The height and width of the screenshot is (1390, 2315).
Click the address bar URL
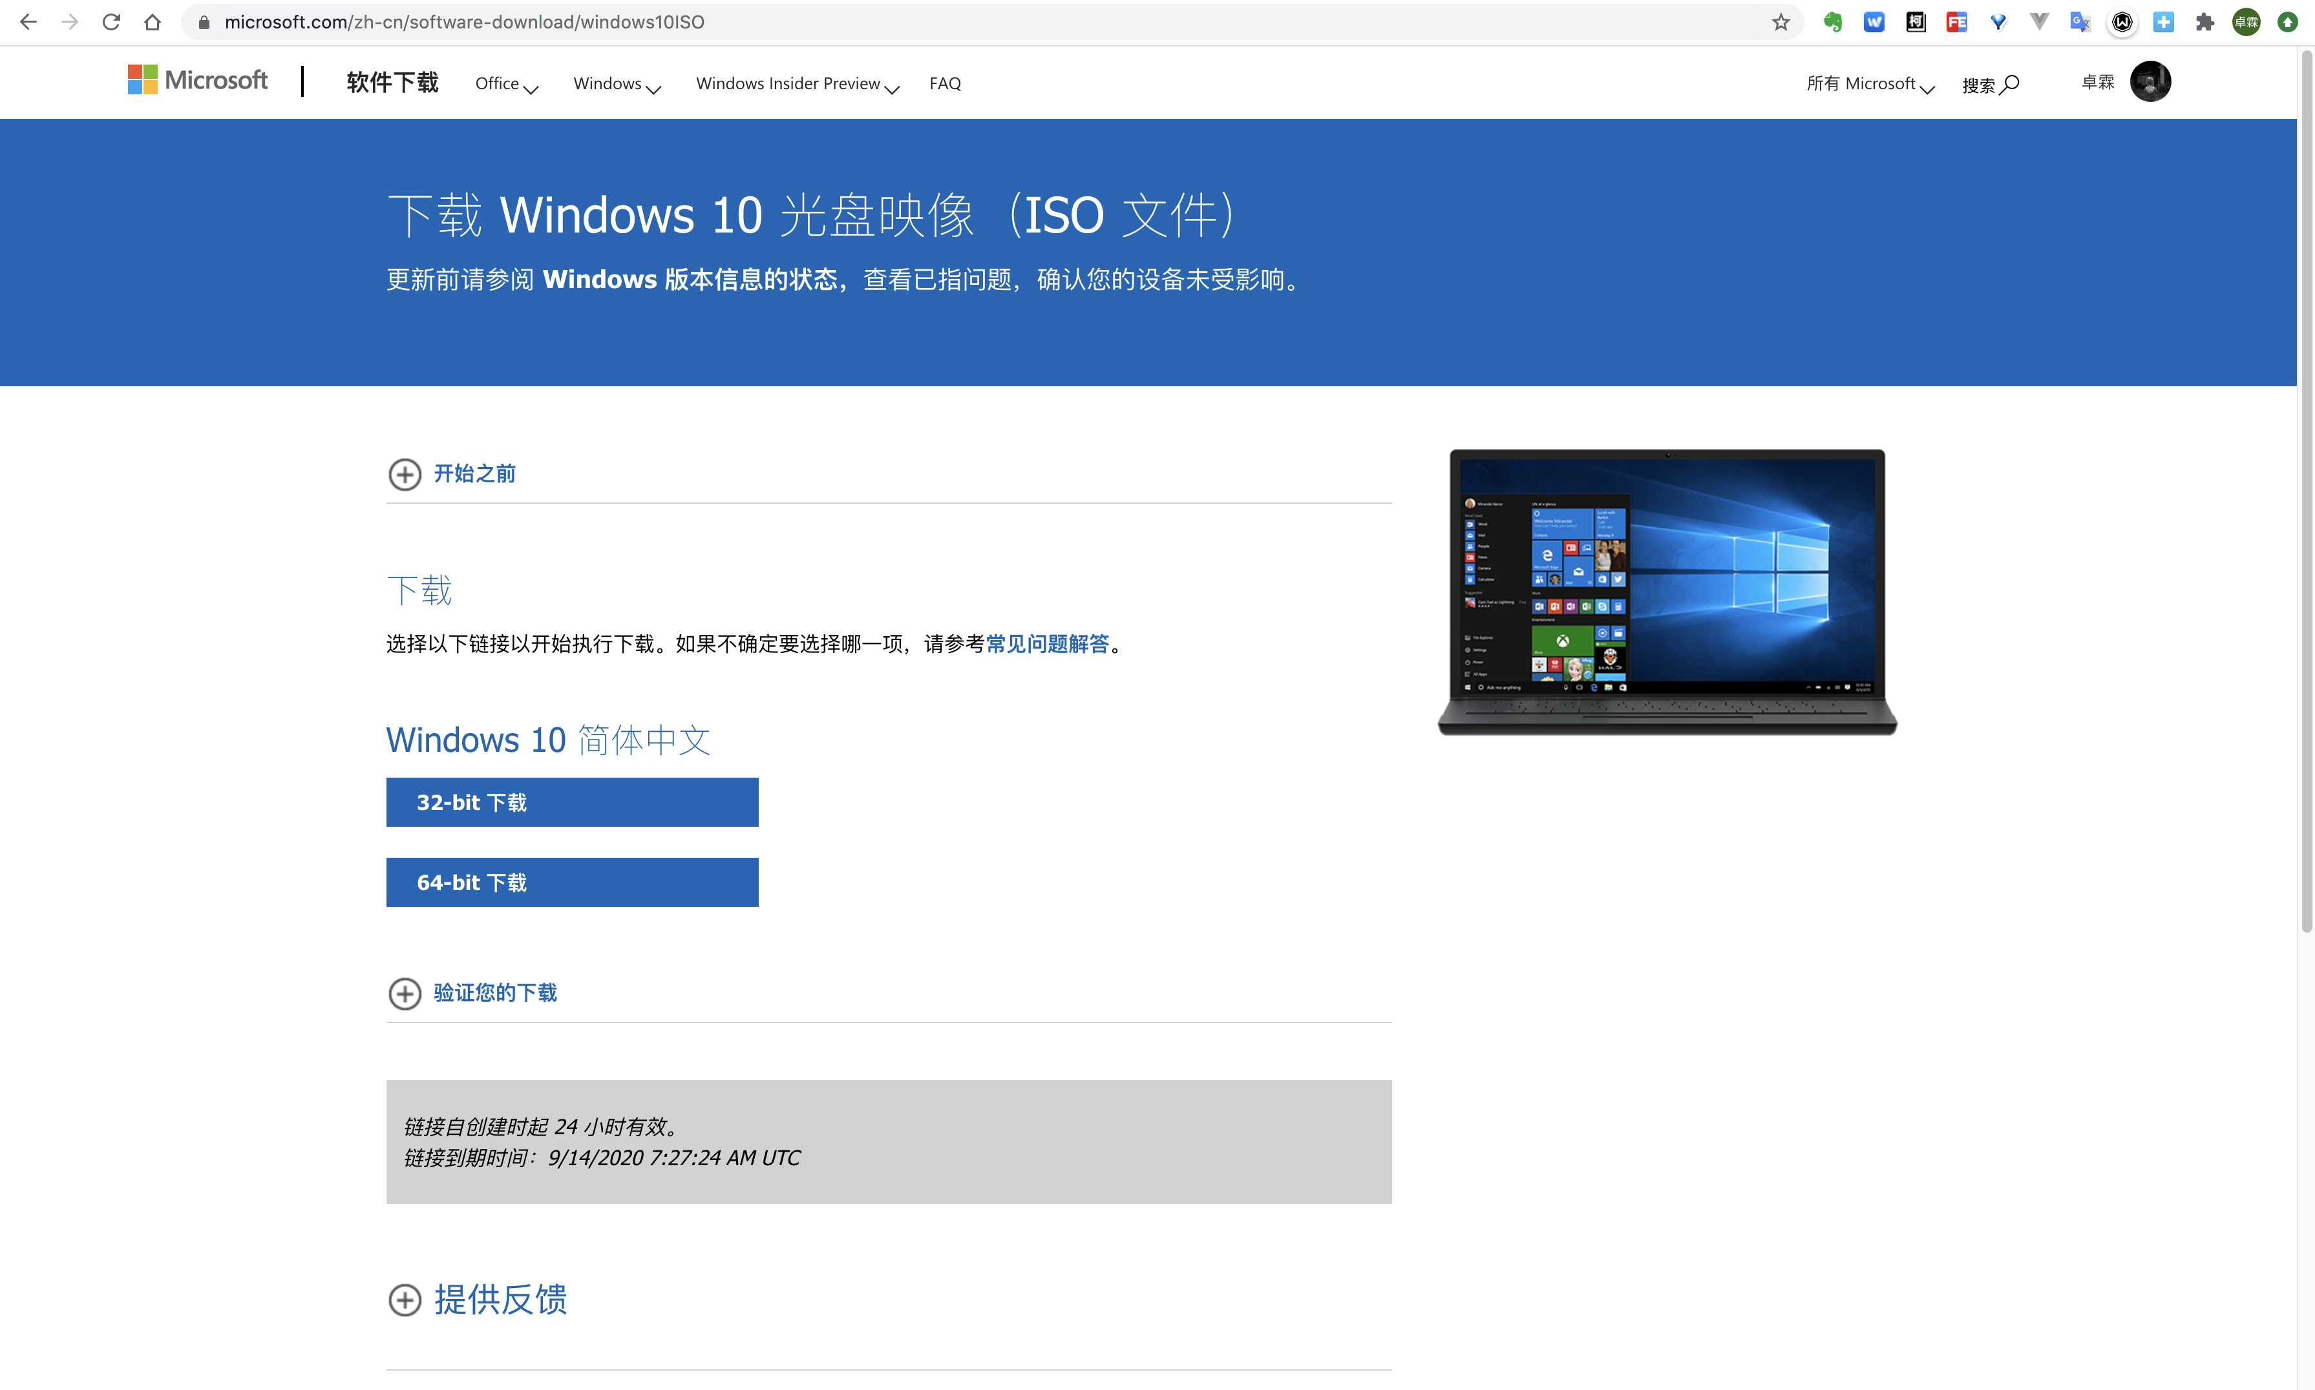point(464,21)
